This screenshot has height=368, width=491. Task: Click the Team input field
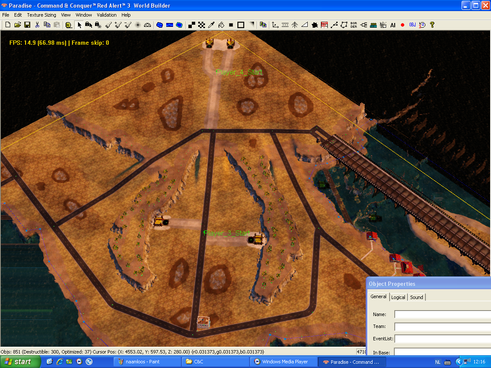coord(442,326)
